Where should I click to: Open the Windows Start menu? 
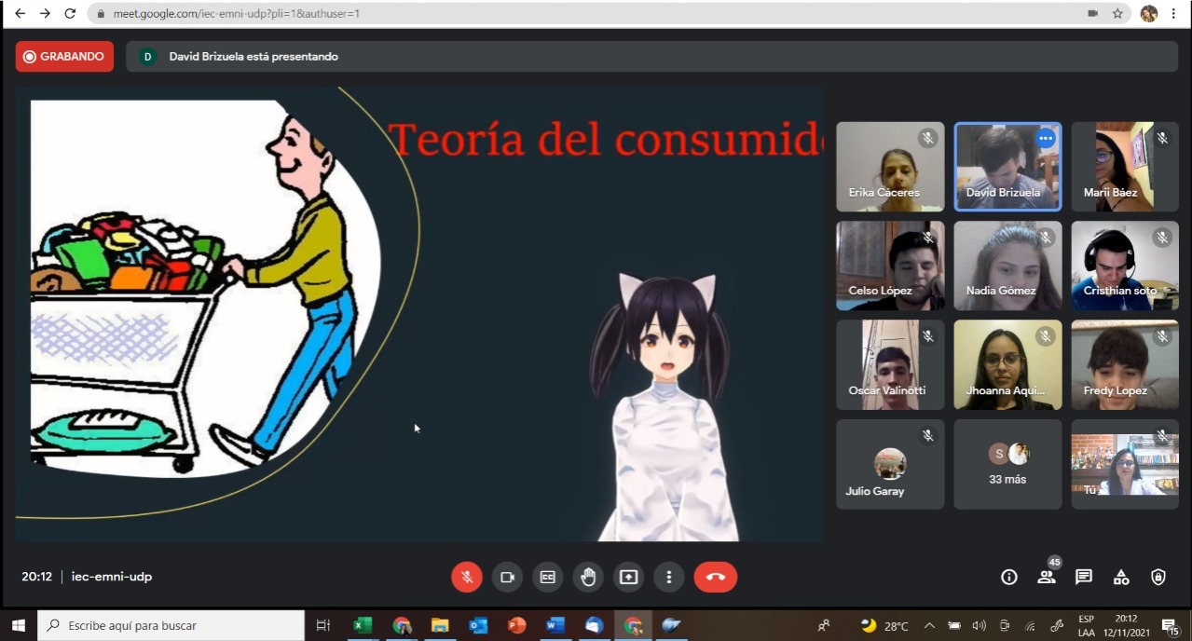[x=18, y=625]
